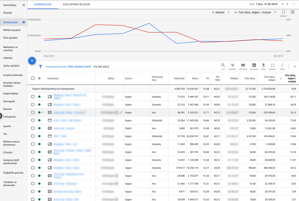This screenshot has height=201, width=299.
Task: Click the blue funnel filter icon
Action: tap(40, 67)
